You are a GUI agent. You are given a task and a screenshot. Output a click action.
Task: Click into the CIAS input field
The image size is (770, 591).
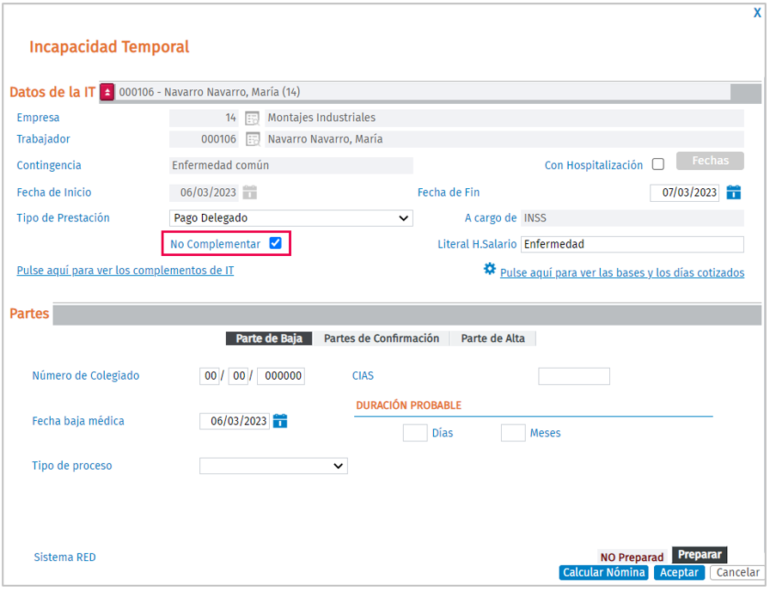coord(573,376)
